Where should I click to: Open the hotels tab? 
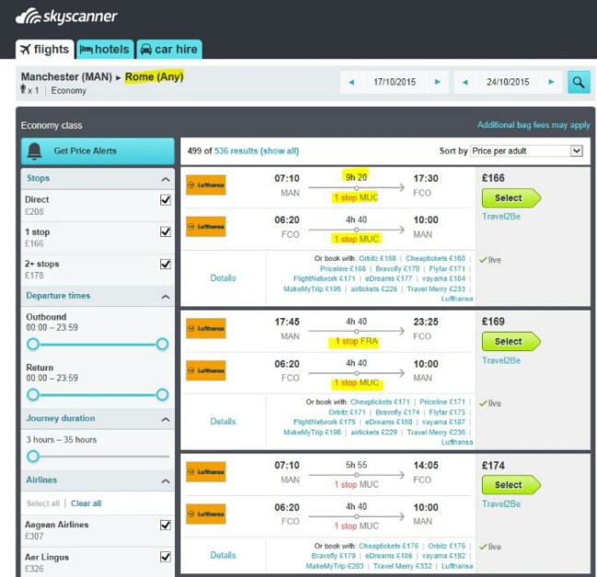click(x=105, y=50)
